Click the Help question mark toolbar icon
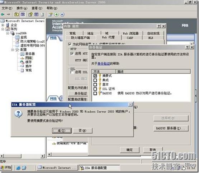The height and width of the screenshot is (173, 199). click(30, 15)
